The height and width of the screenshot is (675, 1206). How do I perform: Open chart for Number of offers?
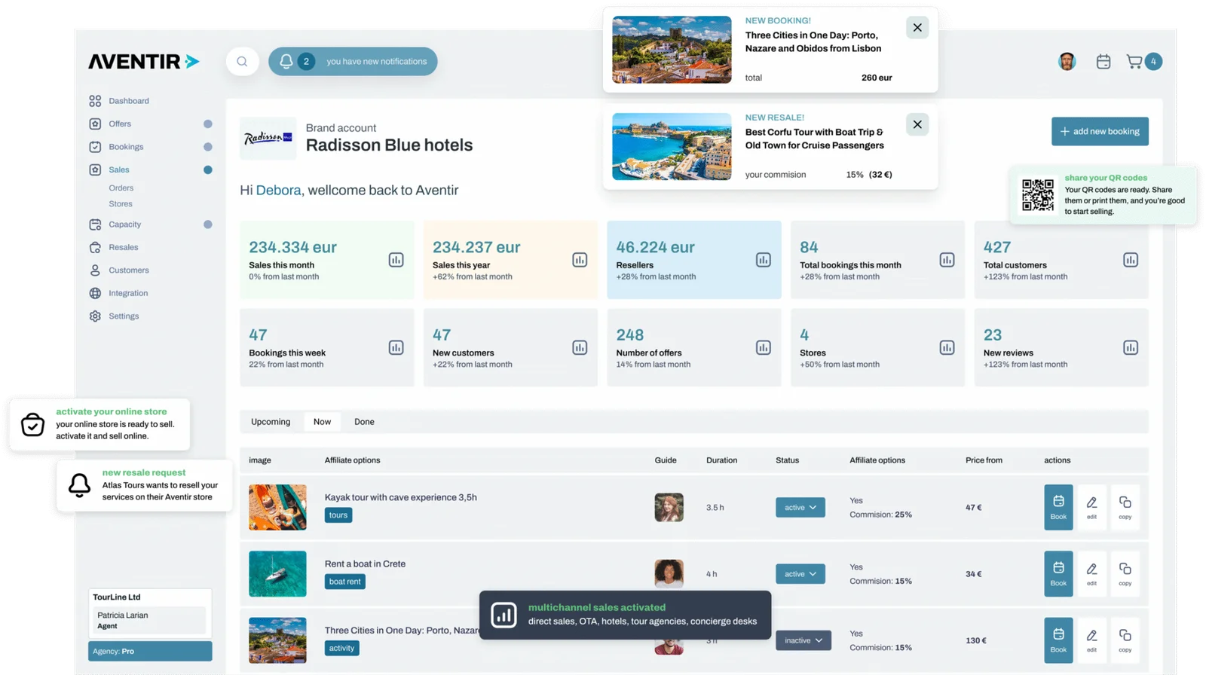[764, 347]
